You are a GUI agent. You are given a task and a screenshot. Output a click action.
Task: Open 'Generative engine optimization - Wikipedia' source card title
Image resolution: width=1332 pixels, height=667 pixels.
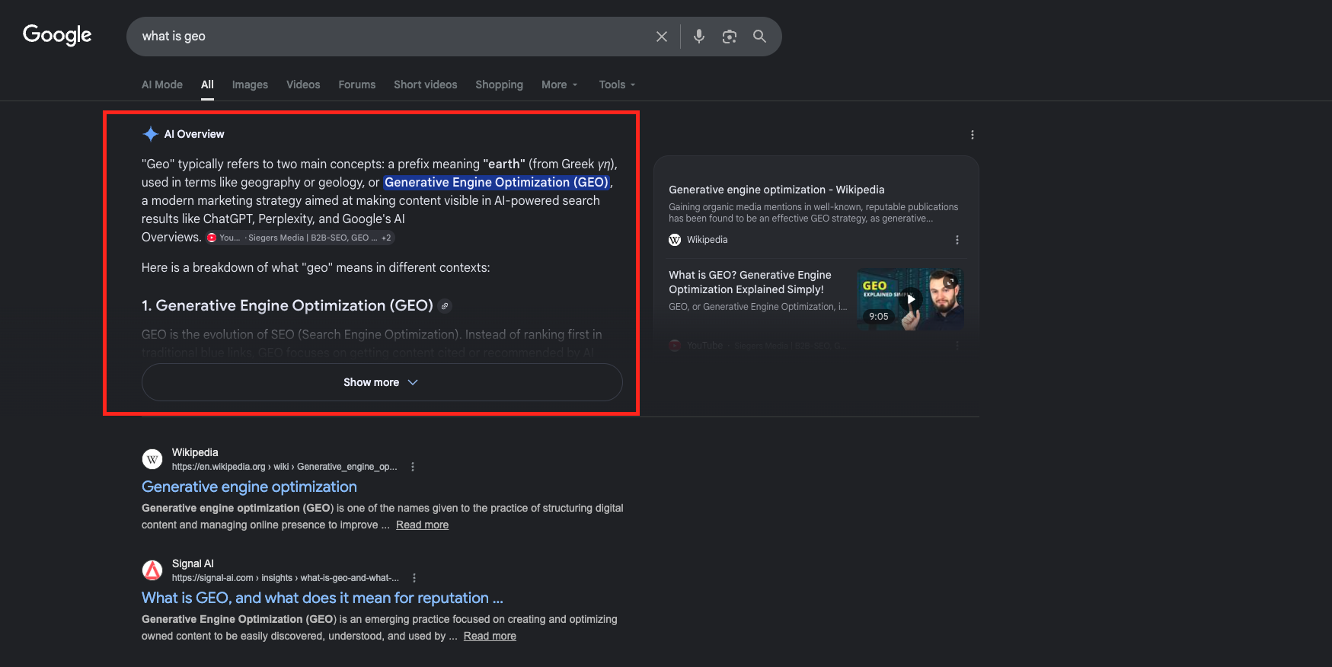click(x=777, y=190)
